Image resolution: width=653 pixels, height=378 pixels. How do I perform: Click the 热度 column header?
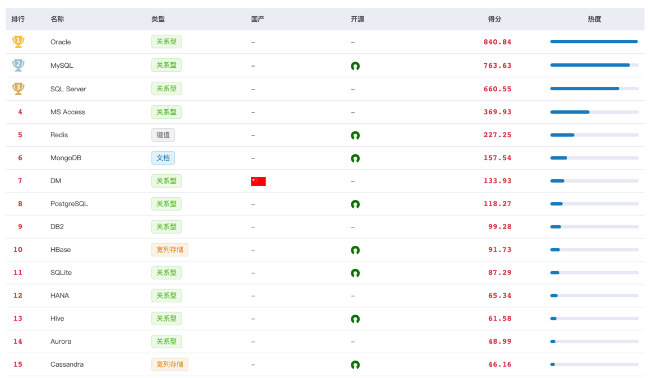coord(594,19)
